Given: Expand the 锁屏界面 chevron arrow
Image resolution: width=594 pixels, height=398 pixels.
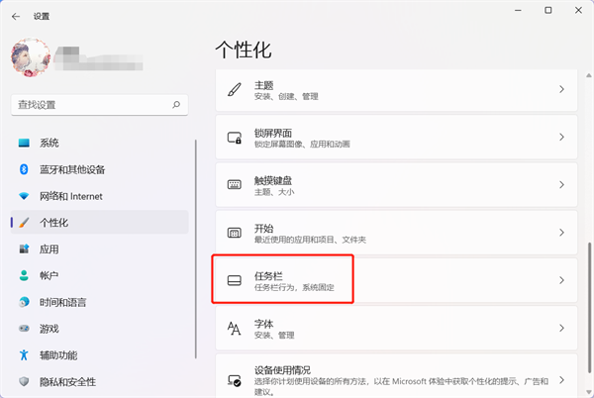Looking at the screenshot, I should click(561, 138).
